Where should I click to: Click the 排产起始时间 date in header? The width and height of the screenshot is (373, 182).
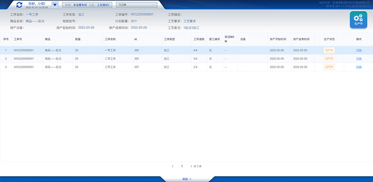86,28
